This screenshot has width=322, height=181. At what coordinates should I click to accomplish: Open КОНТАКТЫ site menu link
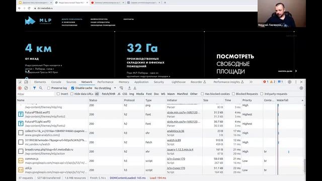[129, 19]
